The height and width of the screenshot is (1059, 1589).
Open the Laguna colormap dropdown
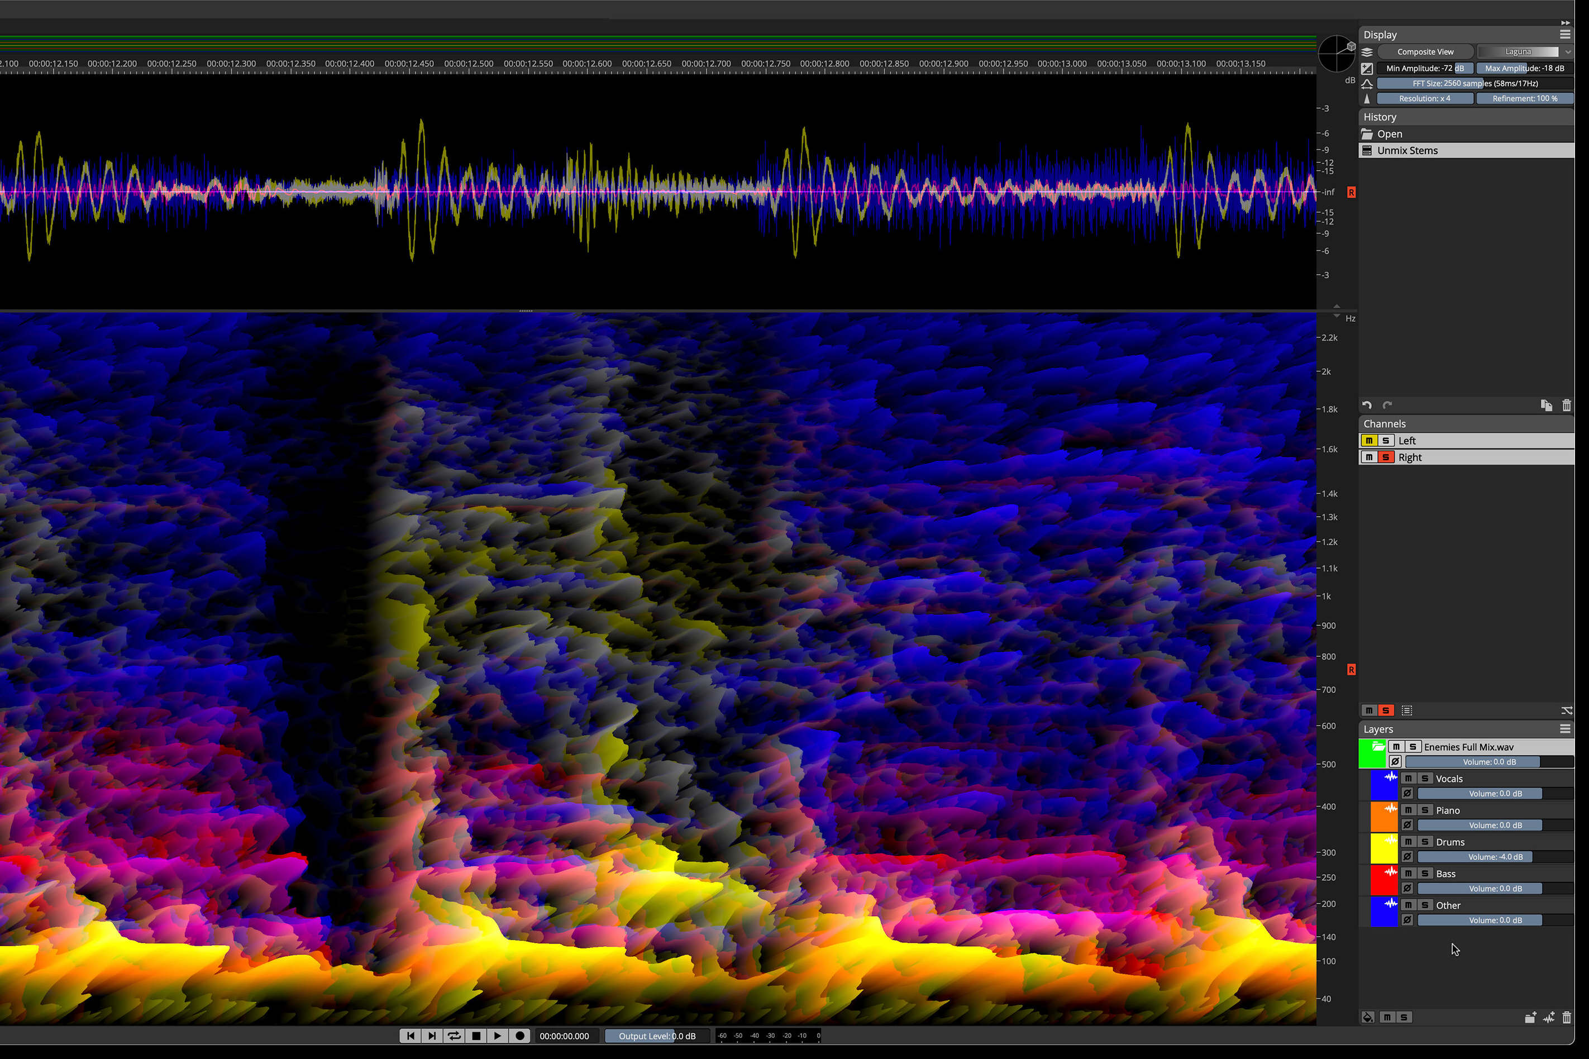tap(1525, 52)
